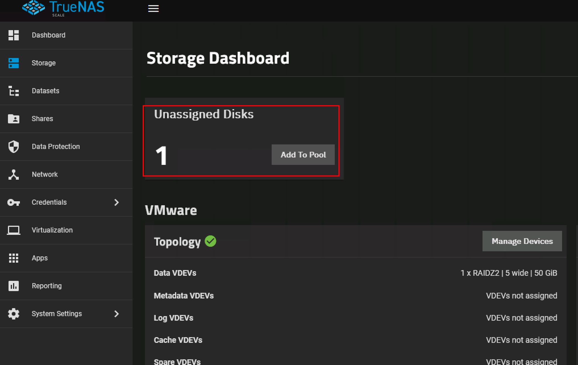Expand the Credentials submenu chevron
The image size is (578, 365).
click(x=117, y=202)
